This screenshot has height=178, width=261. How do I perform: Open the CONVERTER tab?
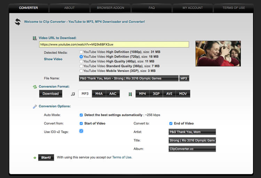(x=29, y=8)
